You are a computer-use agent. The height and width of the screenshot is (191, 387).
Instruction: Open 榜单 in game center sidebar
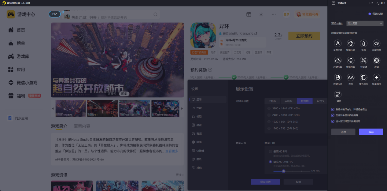point(21,43)
